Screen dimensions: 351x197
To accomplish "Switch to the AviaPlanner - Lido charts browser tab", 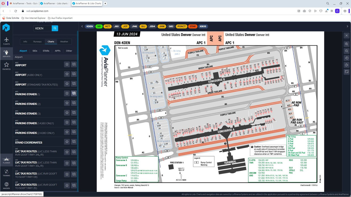I will tap(55, 4).
